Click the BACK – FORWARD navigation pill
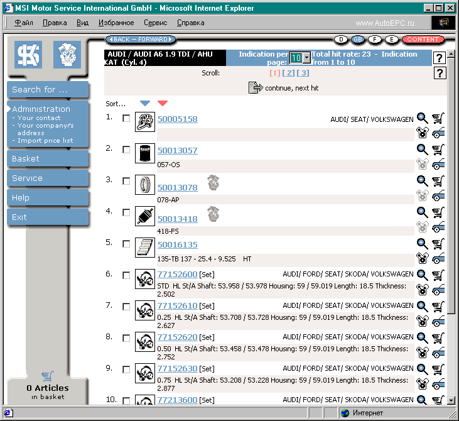 [141, 39]
